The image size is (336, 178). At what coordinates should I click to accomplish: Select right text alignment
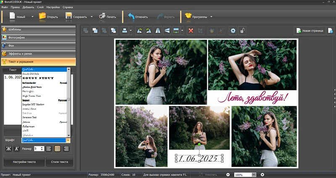(x=66, y=149)
